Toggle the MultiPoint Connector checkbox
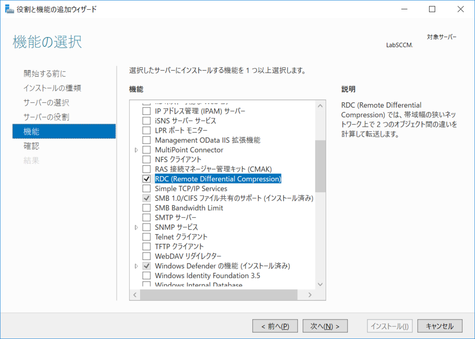475x339 pixels. tap(147, 150)
